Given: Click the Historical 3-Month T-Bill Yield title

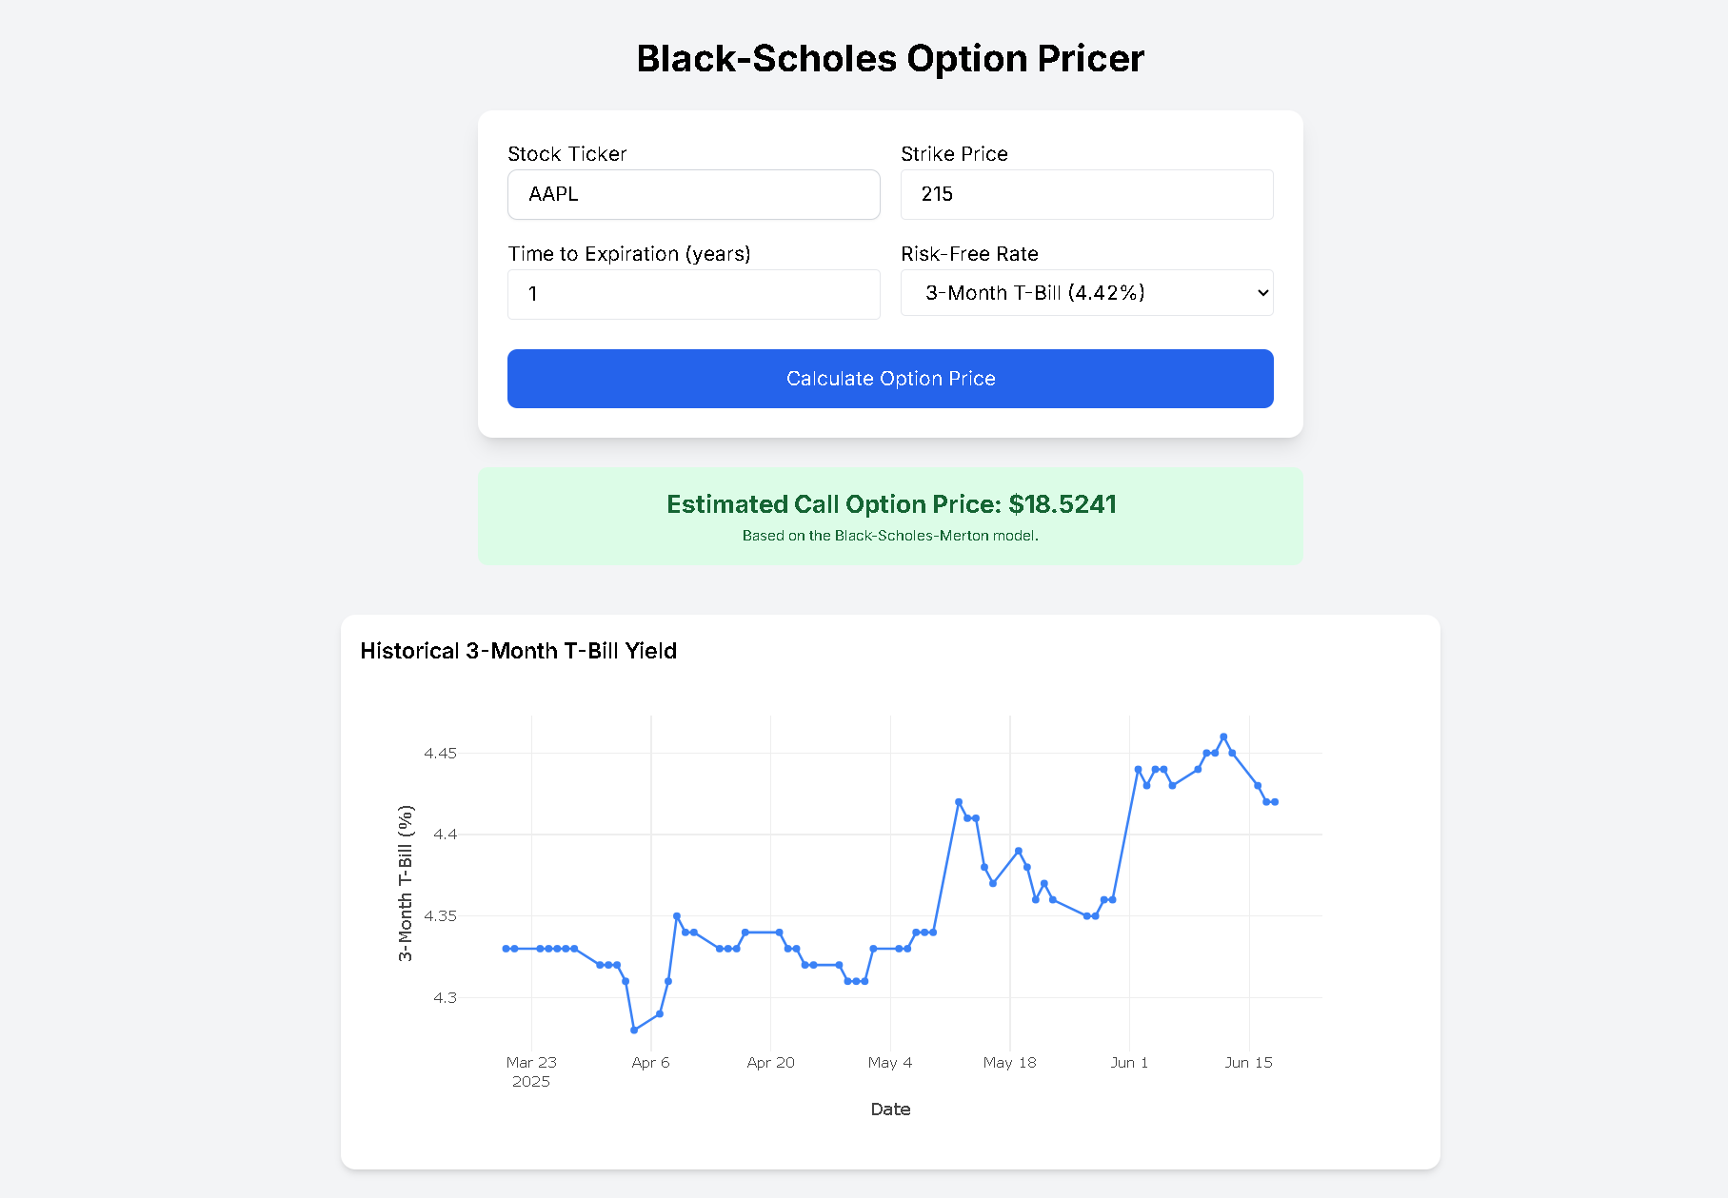Looking at the screenshot, I should pos(518,651).
